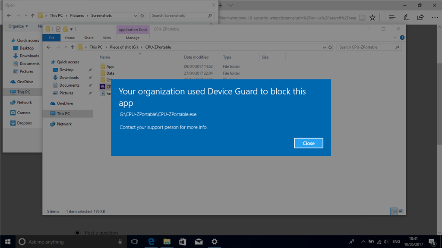Click the Cortana microphone icon
This screenshot has width=442, height=248.
click(120, 242)
